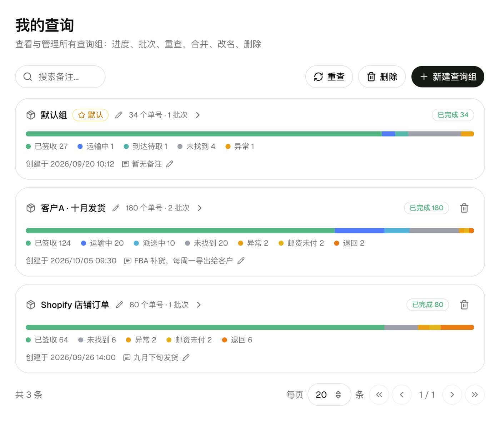Image resolution: width=500 pixels, height=421 pixels.
Task: Focus the 搜索备注 search field
Action: click(60, 77)
